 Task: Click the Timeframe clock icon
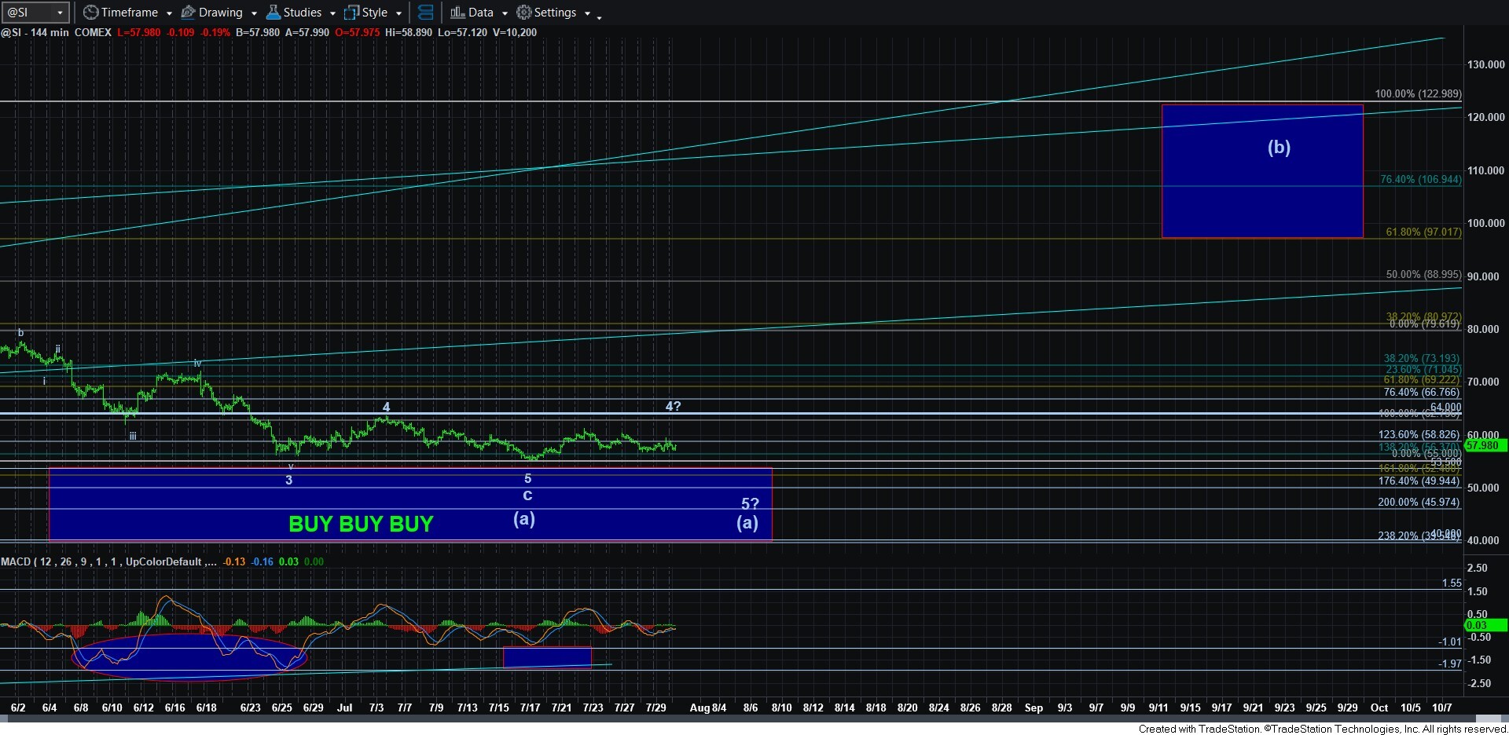click(x=90, y=13)
